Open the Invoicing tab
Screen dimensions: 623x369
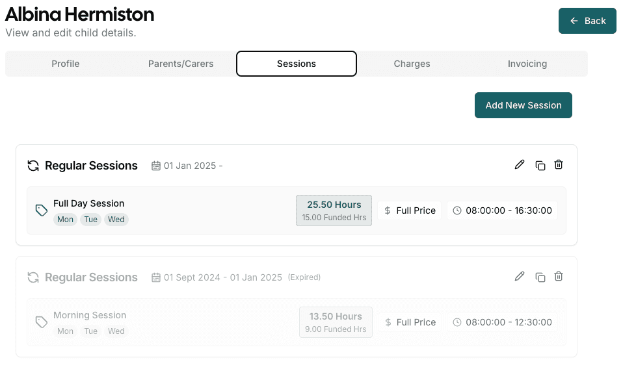[x=527, y=64]
